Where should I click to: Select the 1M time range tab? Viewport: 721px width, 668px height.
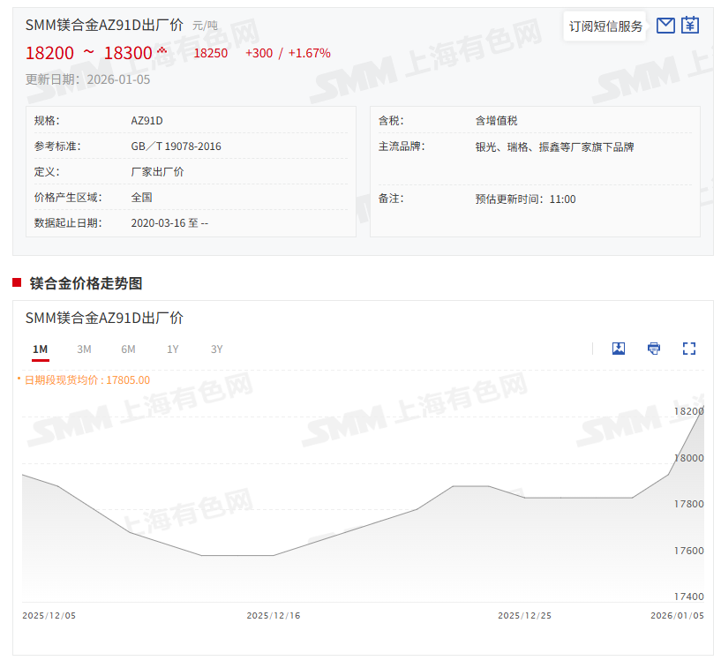tap(40, 349)
